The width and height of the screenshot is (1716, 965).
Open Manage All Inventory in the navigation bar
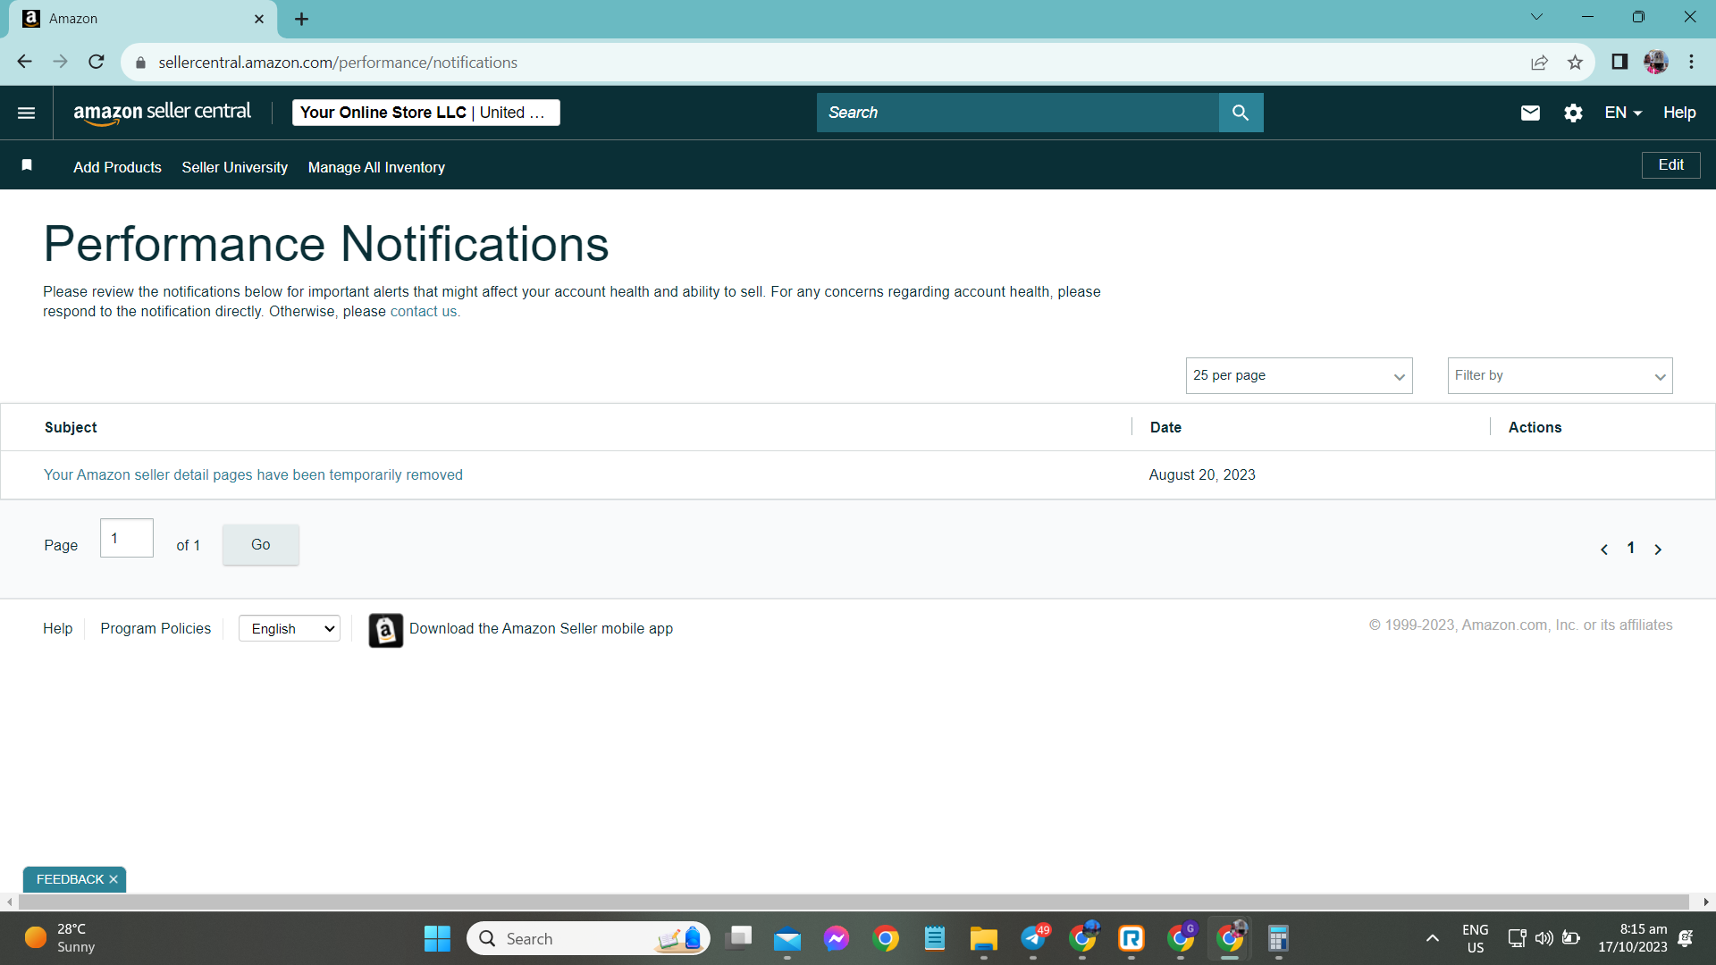(376, 167)
